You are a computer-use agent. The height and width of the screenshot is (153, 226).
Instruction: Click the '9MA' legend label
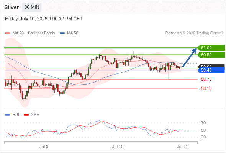[x=35, y=115]
